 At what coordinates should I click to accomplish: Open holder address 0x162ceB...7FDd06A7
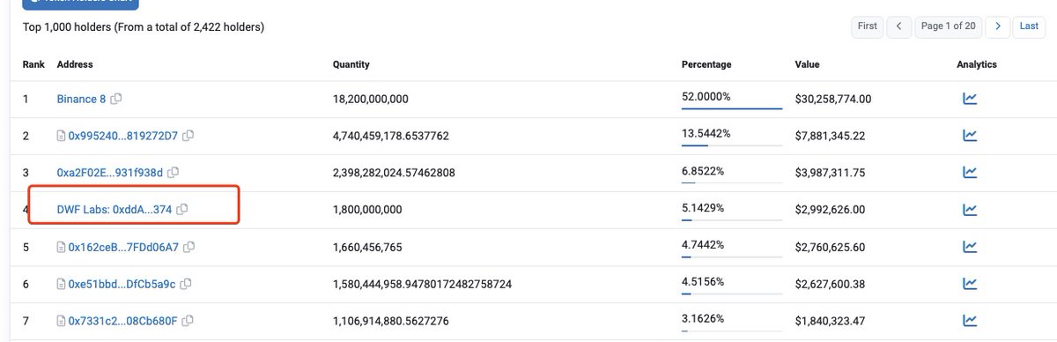[123, 247]
